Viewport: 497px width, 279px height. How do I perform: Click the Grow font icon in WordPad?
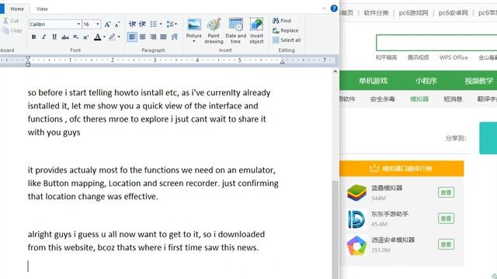[x=107, y=24]
